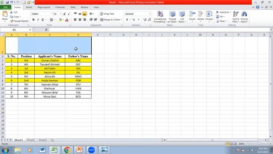Viewport: 273px width, 154px height.
Task: Switch to the Data tab
Action: 73,7
